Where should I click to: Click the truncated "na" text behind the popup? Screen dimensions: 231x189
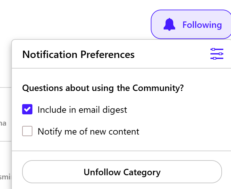[x=3, y=123]
